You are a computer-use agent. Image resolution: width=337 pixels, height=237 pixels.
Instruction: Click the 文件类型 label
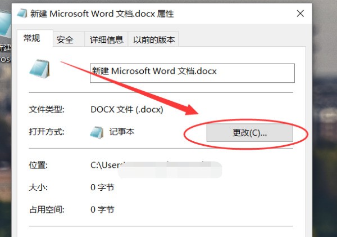tap(47, 110)
